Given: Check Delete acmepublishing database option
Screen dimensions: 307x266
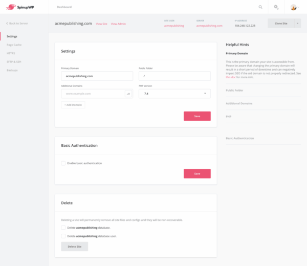Looking at the screenshot, I should (x=63, y=228).
